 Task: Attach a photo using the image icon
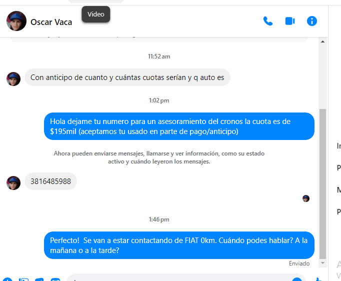23,279
